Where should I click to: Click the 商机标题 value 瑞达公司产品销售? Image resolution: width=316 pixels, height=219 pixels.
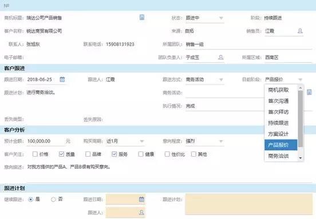(44, 18)
